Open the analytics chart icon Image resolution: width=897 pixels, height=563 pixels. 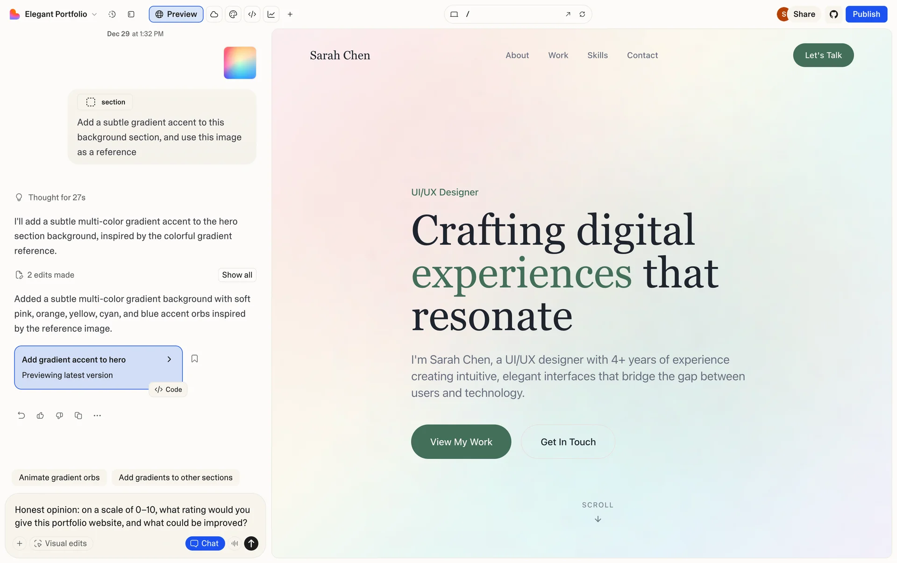[271, 14]
